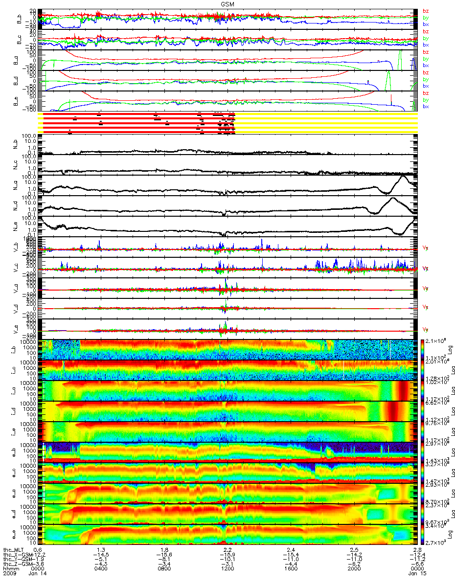Click the 0800 time tick label

pos(164,568)
